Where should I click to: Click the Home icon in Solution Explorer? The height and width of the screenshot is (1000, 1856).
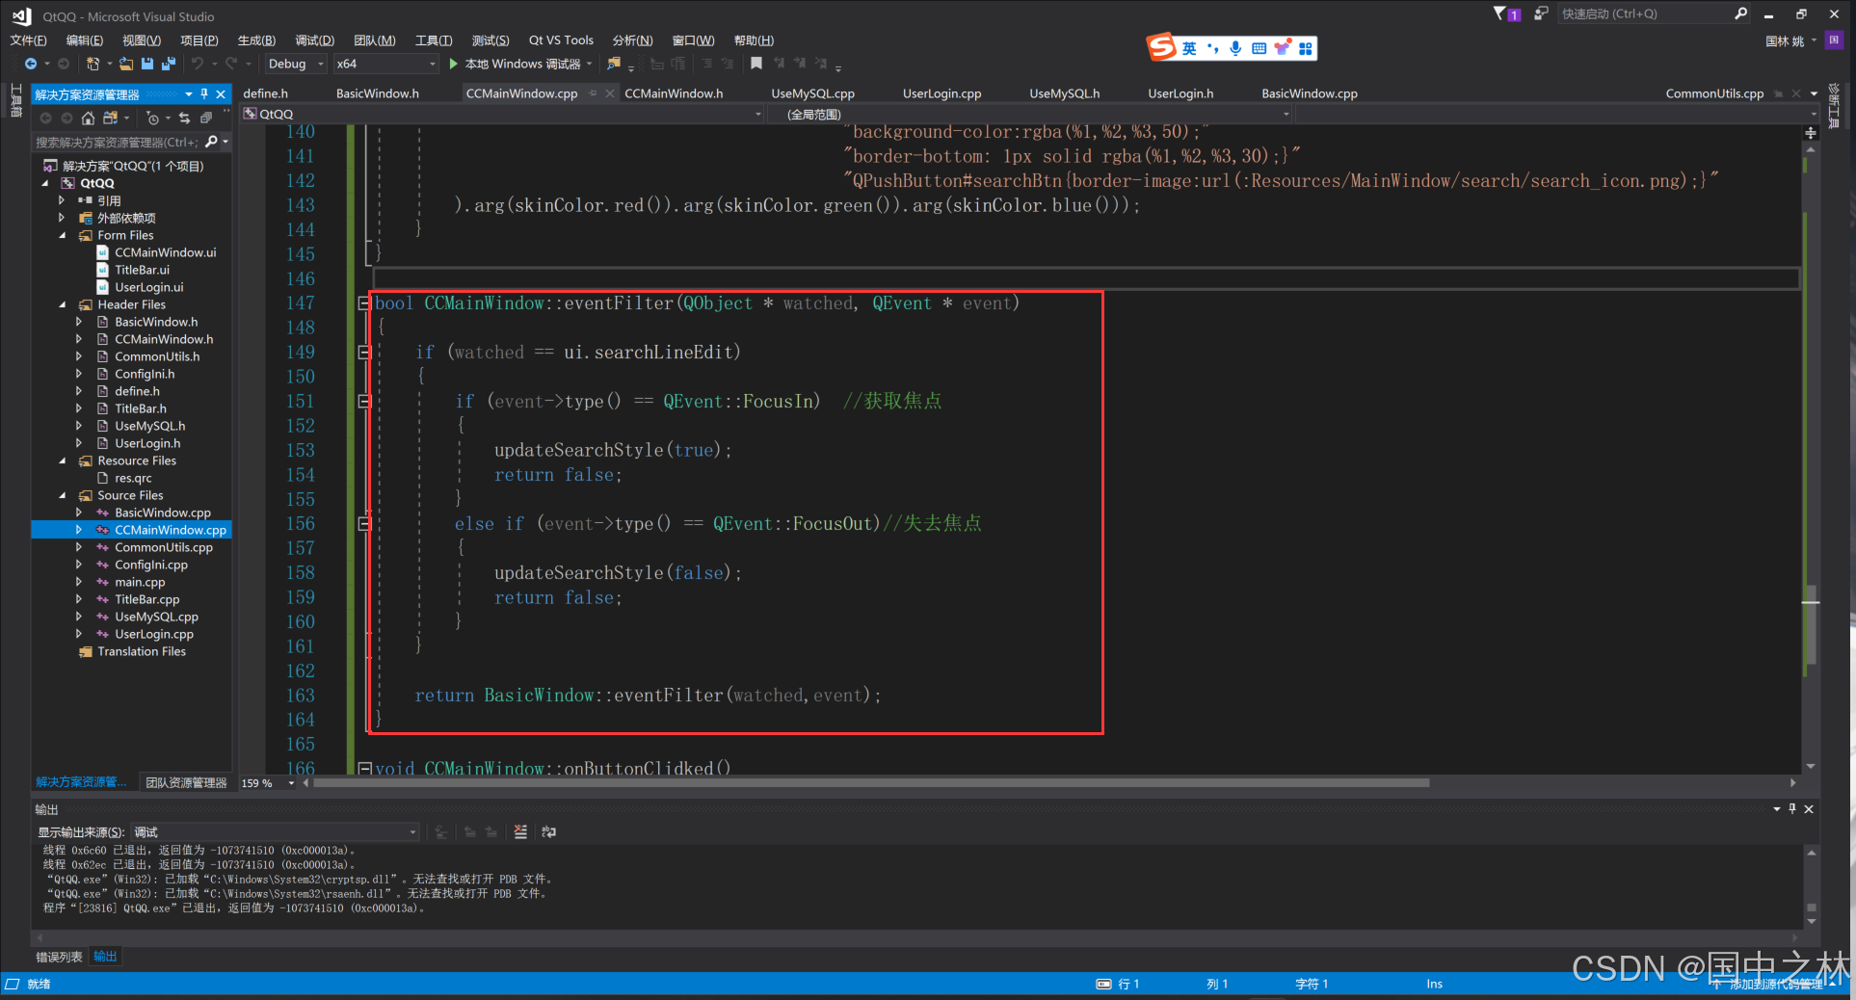(88, 118)
